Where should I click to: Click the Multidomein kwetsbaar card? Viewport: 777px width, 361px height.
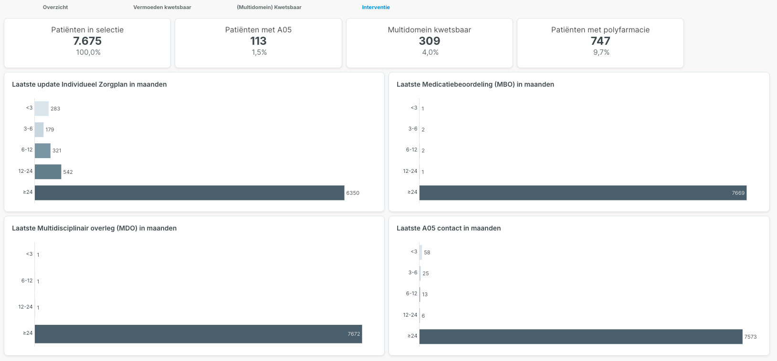click(429, 43)
